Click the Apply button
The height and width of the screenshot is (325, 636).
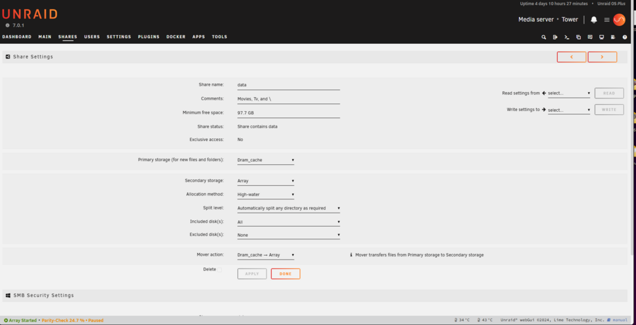coord(252,274)
